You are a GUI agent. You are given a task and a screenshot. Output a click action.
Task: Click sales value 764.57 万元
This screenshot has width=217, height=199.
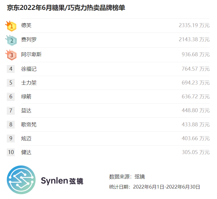196,69
